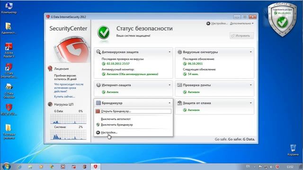Click the 06.10.2011 last update date in window
Image resolution: width=303 pixels, height=170 pixels.
coord(195,64)
